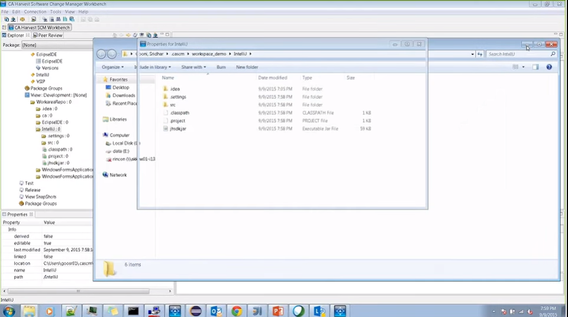Open the Edit menu
568x317 pixels.
[17, 12]
